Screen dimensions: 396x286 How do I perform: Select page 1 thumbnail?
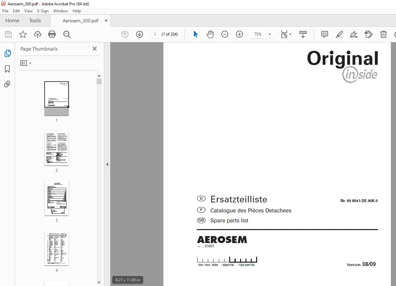tap(57, 99)
